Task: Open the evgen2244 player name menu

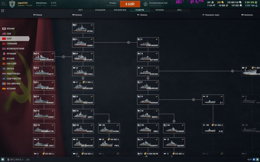Action: pos(22,3)
